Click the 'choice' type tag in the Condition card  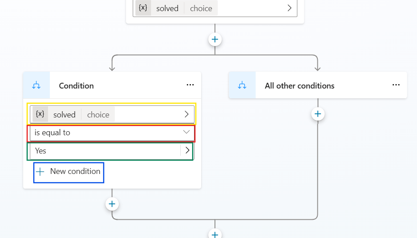[x=98, y=115]
